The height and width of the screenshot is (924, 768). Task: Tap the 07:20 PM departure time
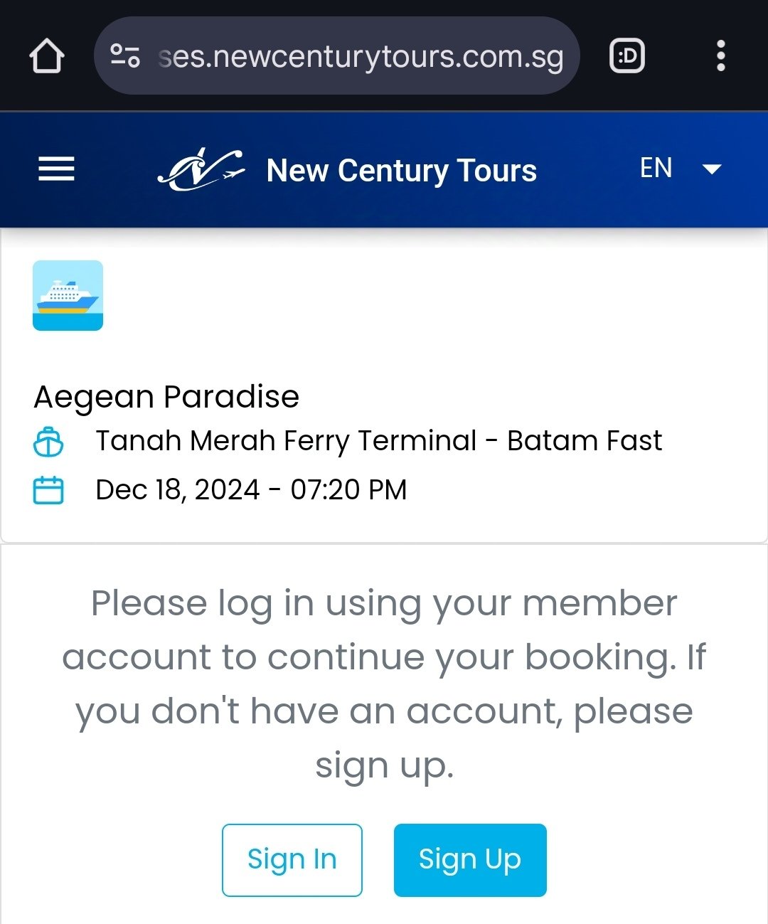(x=348, y=490)
